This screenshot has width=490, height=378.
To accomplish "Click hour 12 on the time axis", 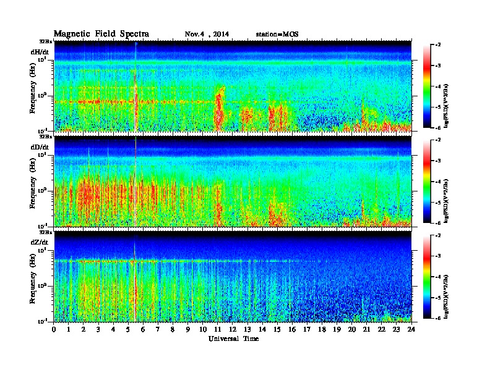I will click(233, 329).
